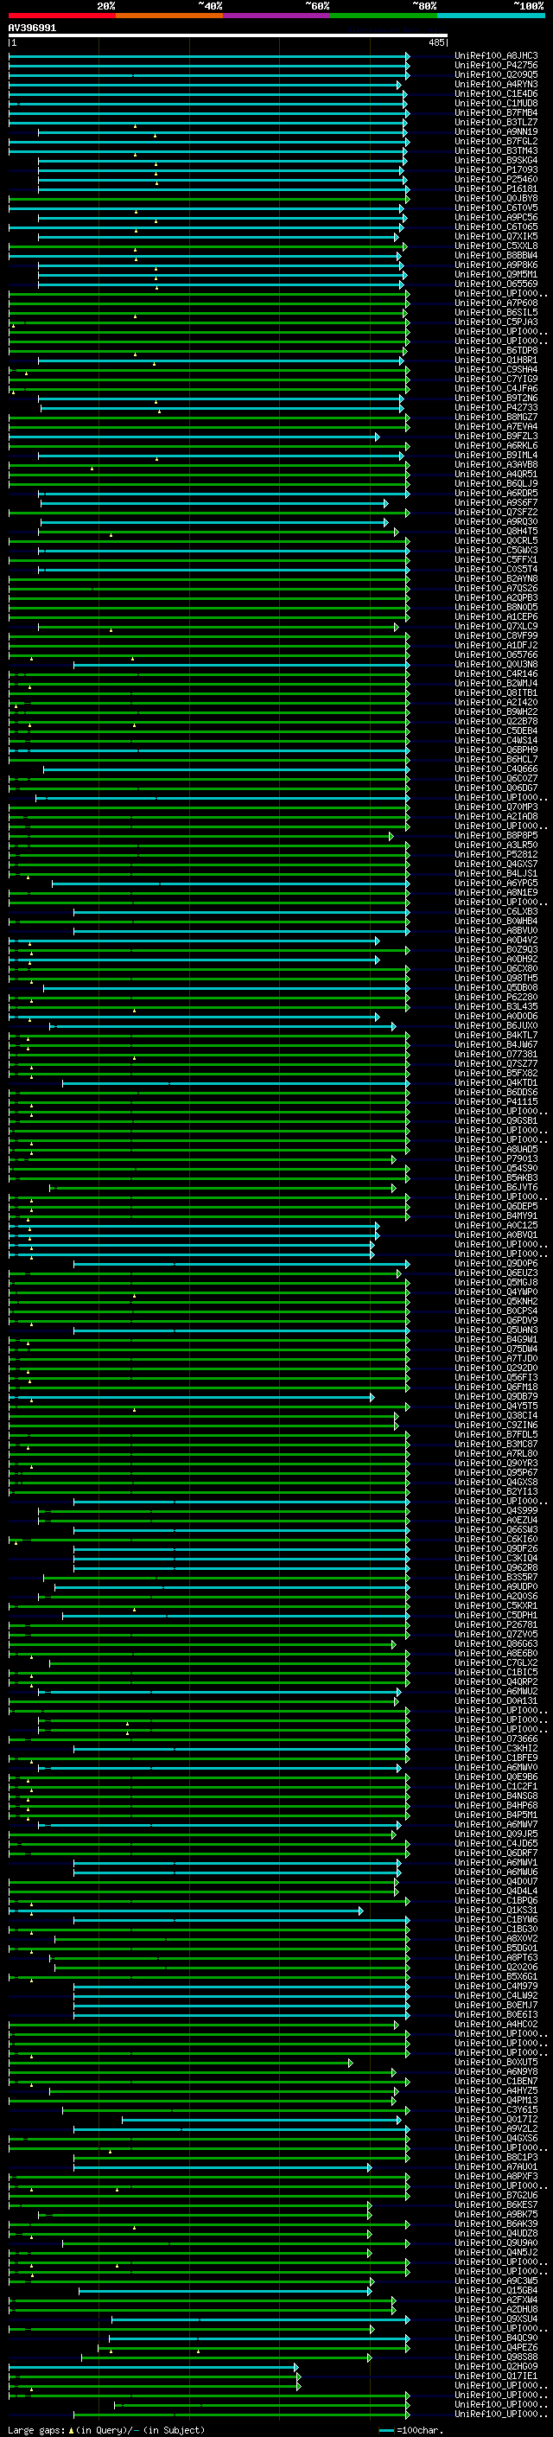Select the UniRef100_Q5UAN3 hit label

495,1330
